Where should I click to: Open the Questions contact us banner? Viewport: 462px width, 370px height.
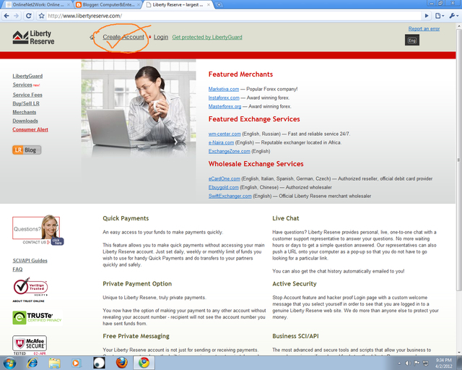coord(38,230)
